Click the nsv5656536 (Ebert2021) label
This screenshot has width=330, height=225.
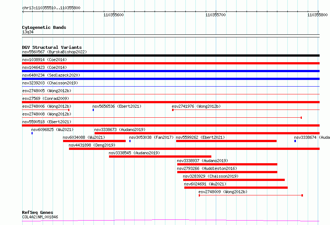(117, 106)
